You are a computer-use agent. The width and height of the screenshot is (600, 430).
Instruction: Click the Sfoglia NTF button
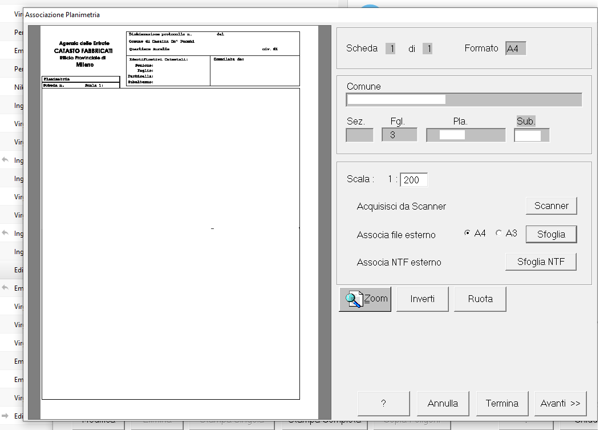(541, 262)
